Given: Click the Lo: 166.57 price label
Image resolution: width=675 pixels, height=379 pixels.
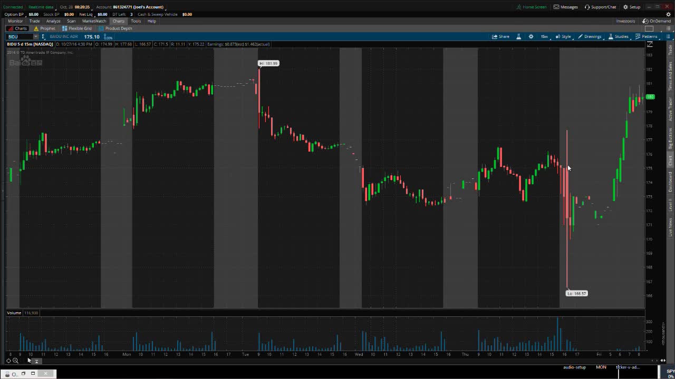Looking at the screenshot, I should click(576, 293).
